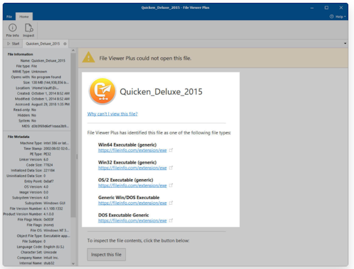The width and height of the screenshot is (354, 269).
Task: Switch to the Home ribbon tab
Action: [24, 16]
